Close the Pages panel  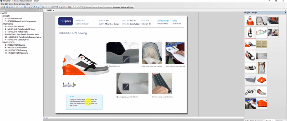[x=41, y=10]
